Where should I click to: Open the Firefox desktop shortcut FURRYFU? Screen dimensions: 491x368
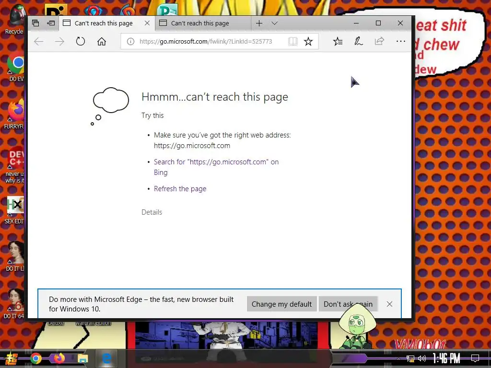(x=15, y=114)
